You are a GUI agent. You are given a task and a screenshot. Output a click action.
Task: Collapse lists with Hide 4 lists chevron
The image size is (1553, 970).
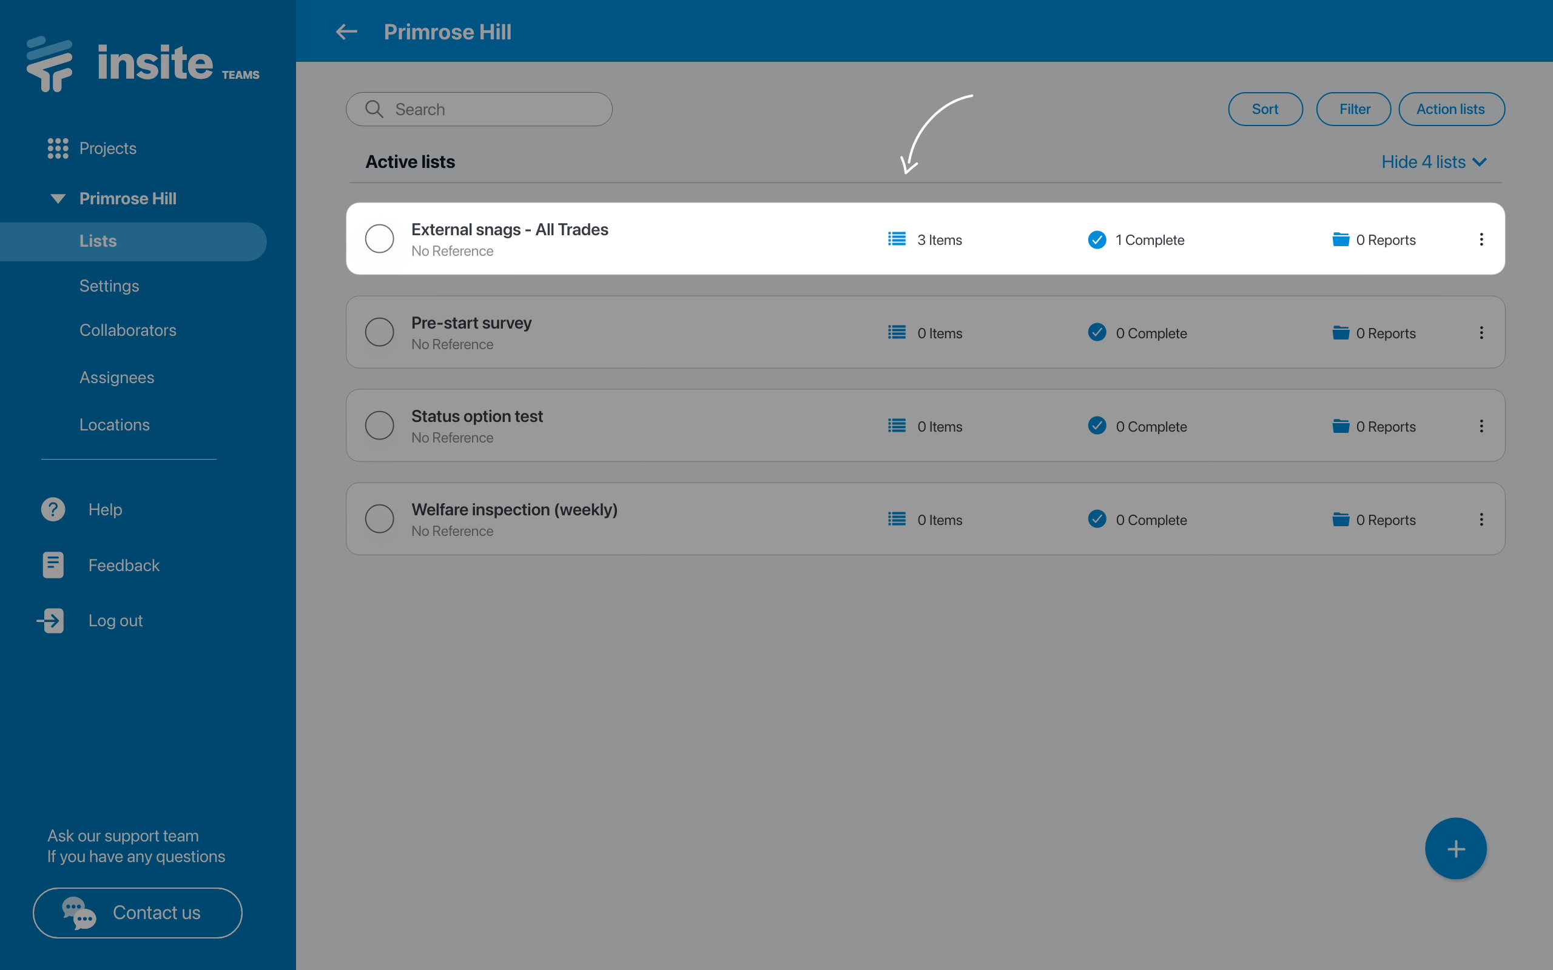(1480, 162)
